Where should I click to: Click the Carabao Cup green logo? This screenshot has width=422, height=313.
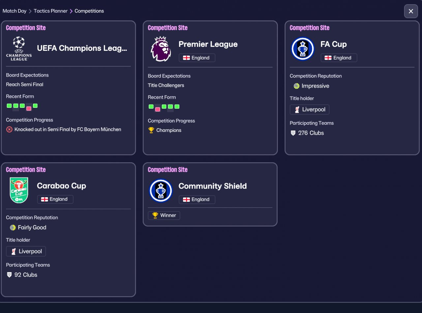coord(19,190)
